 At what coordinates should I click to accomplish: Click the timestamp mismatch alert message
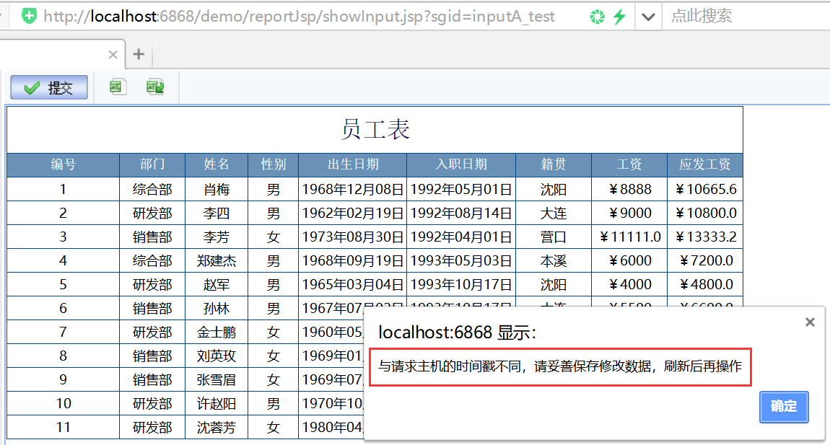[560, 366]
